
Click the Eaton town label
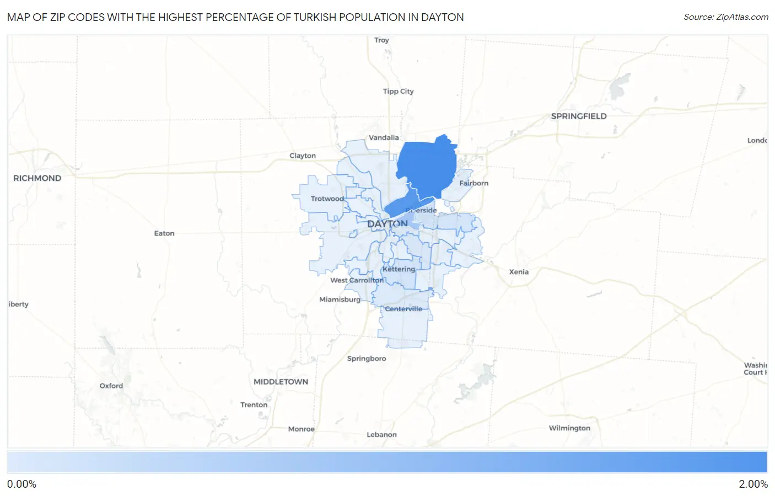tap(164, 233)
